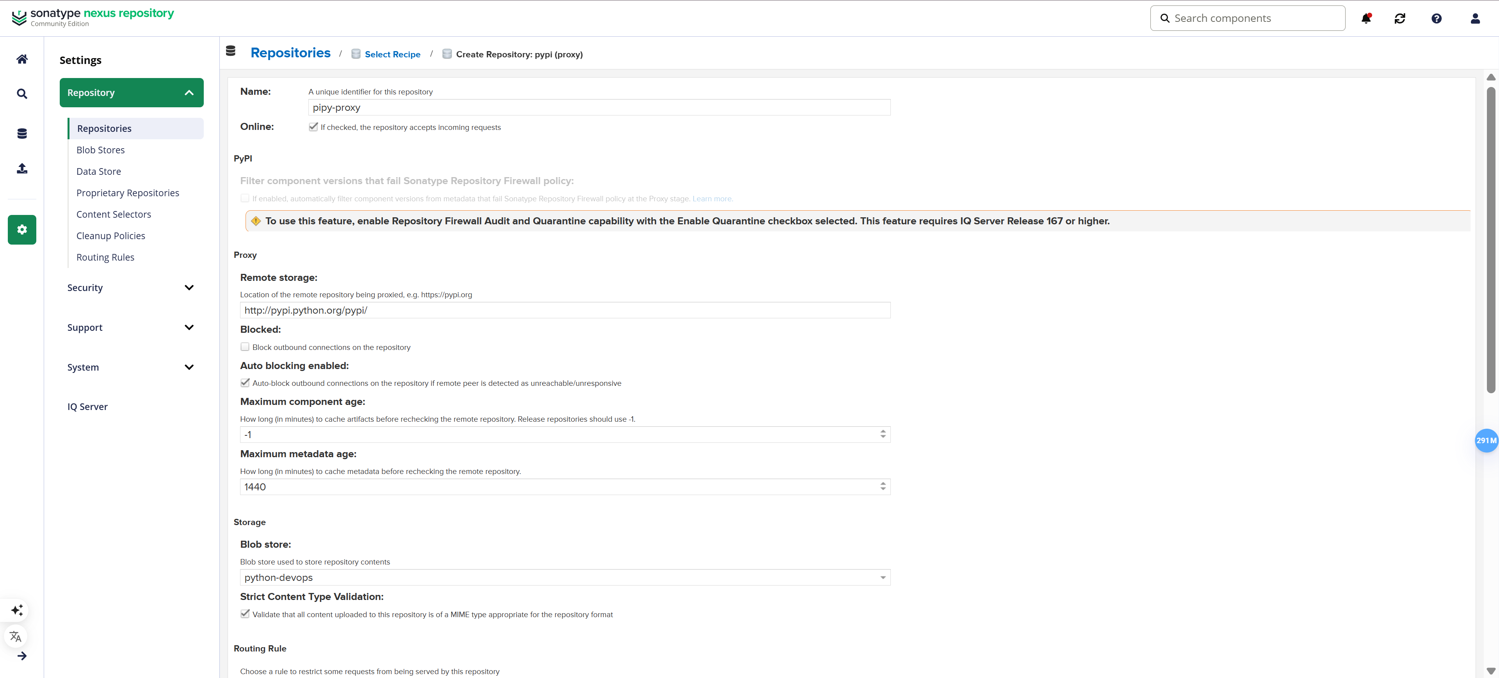The image size is (1499, 678).
Task: Select Blob Stores in the settings menu
Action: point(101,150)
